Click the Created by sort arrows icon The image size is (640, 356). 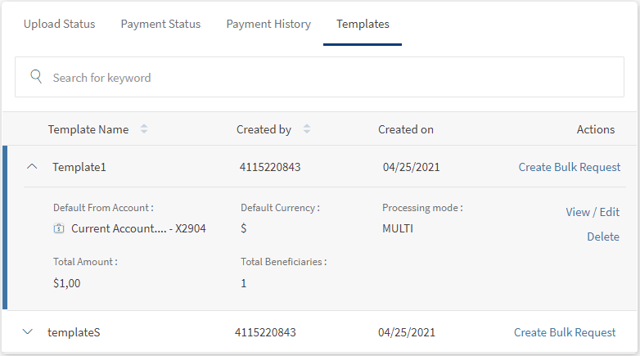click(x=307, y=129)
